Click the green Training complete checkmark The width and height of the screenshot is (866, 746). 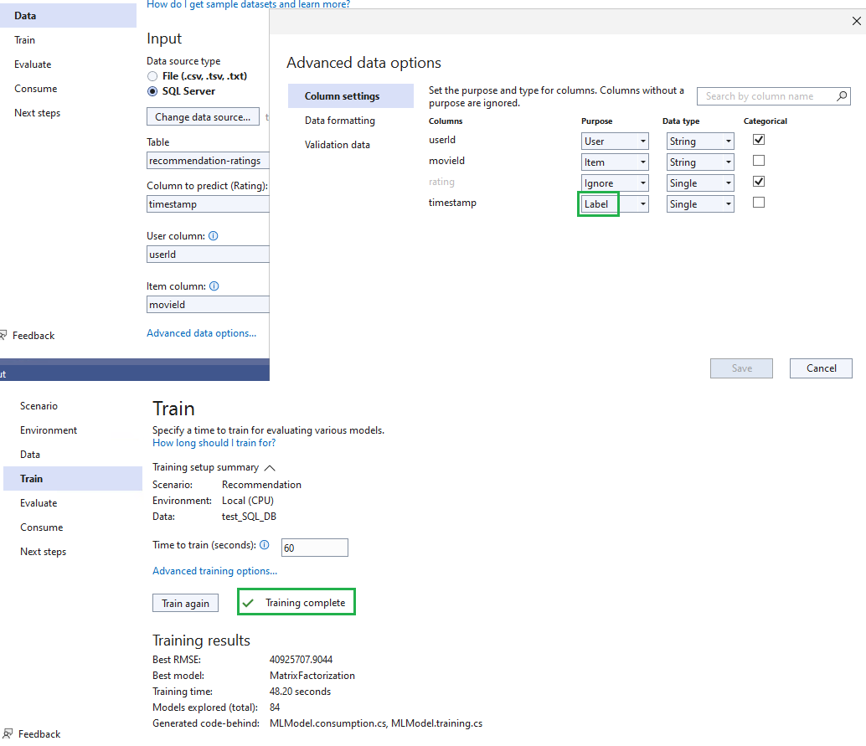248,601
